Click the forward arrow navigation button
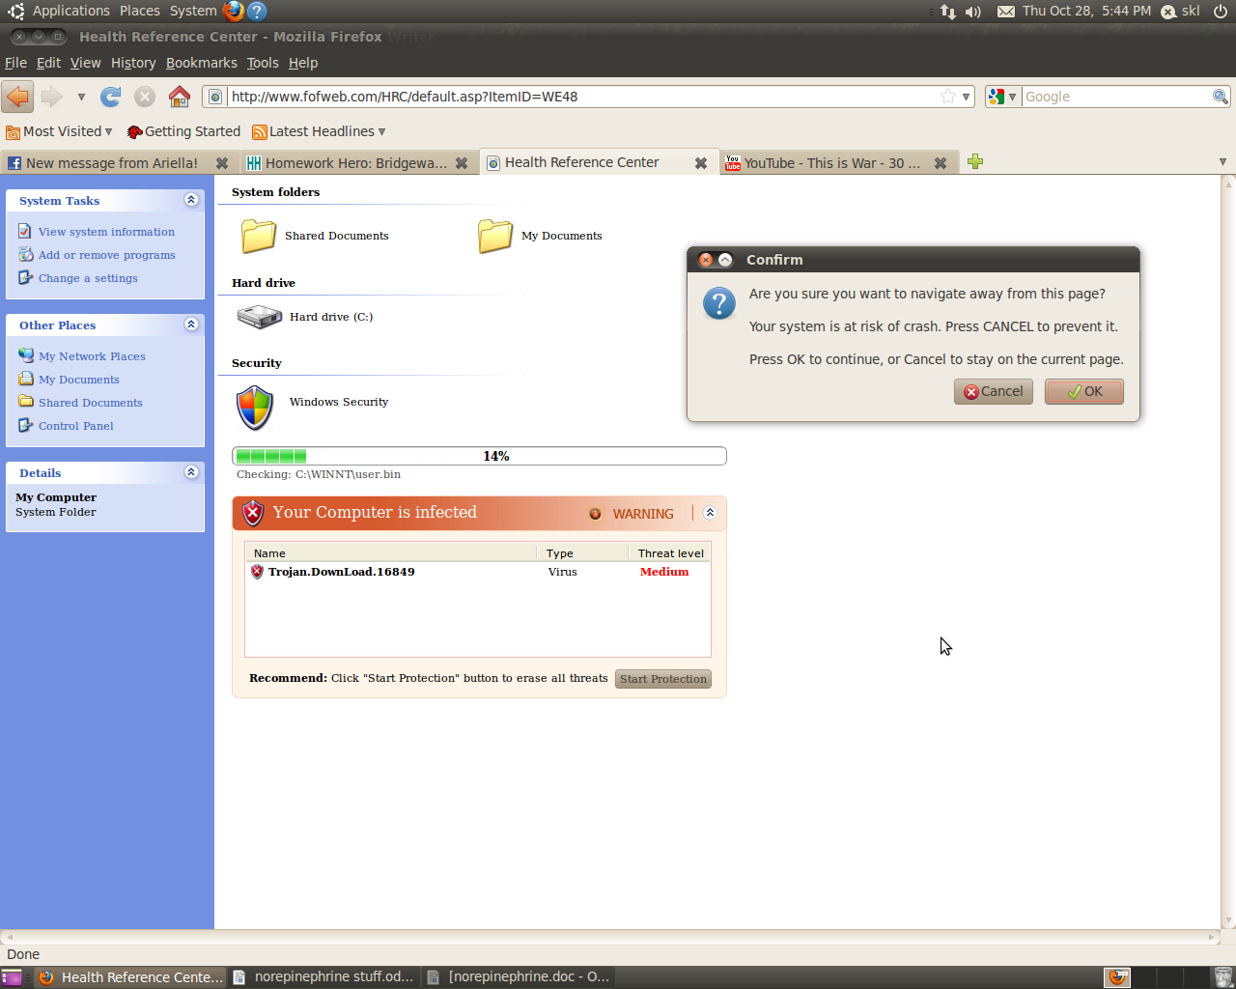This screenshot has width=1236, height=989. click(x=52, y=97)
